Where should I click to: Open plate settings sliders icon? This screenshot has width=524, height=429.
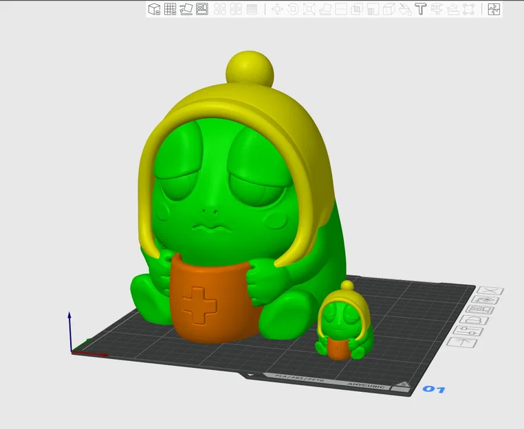[468, 331]
